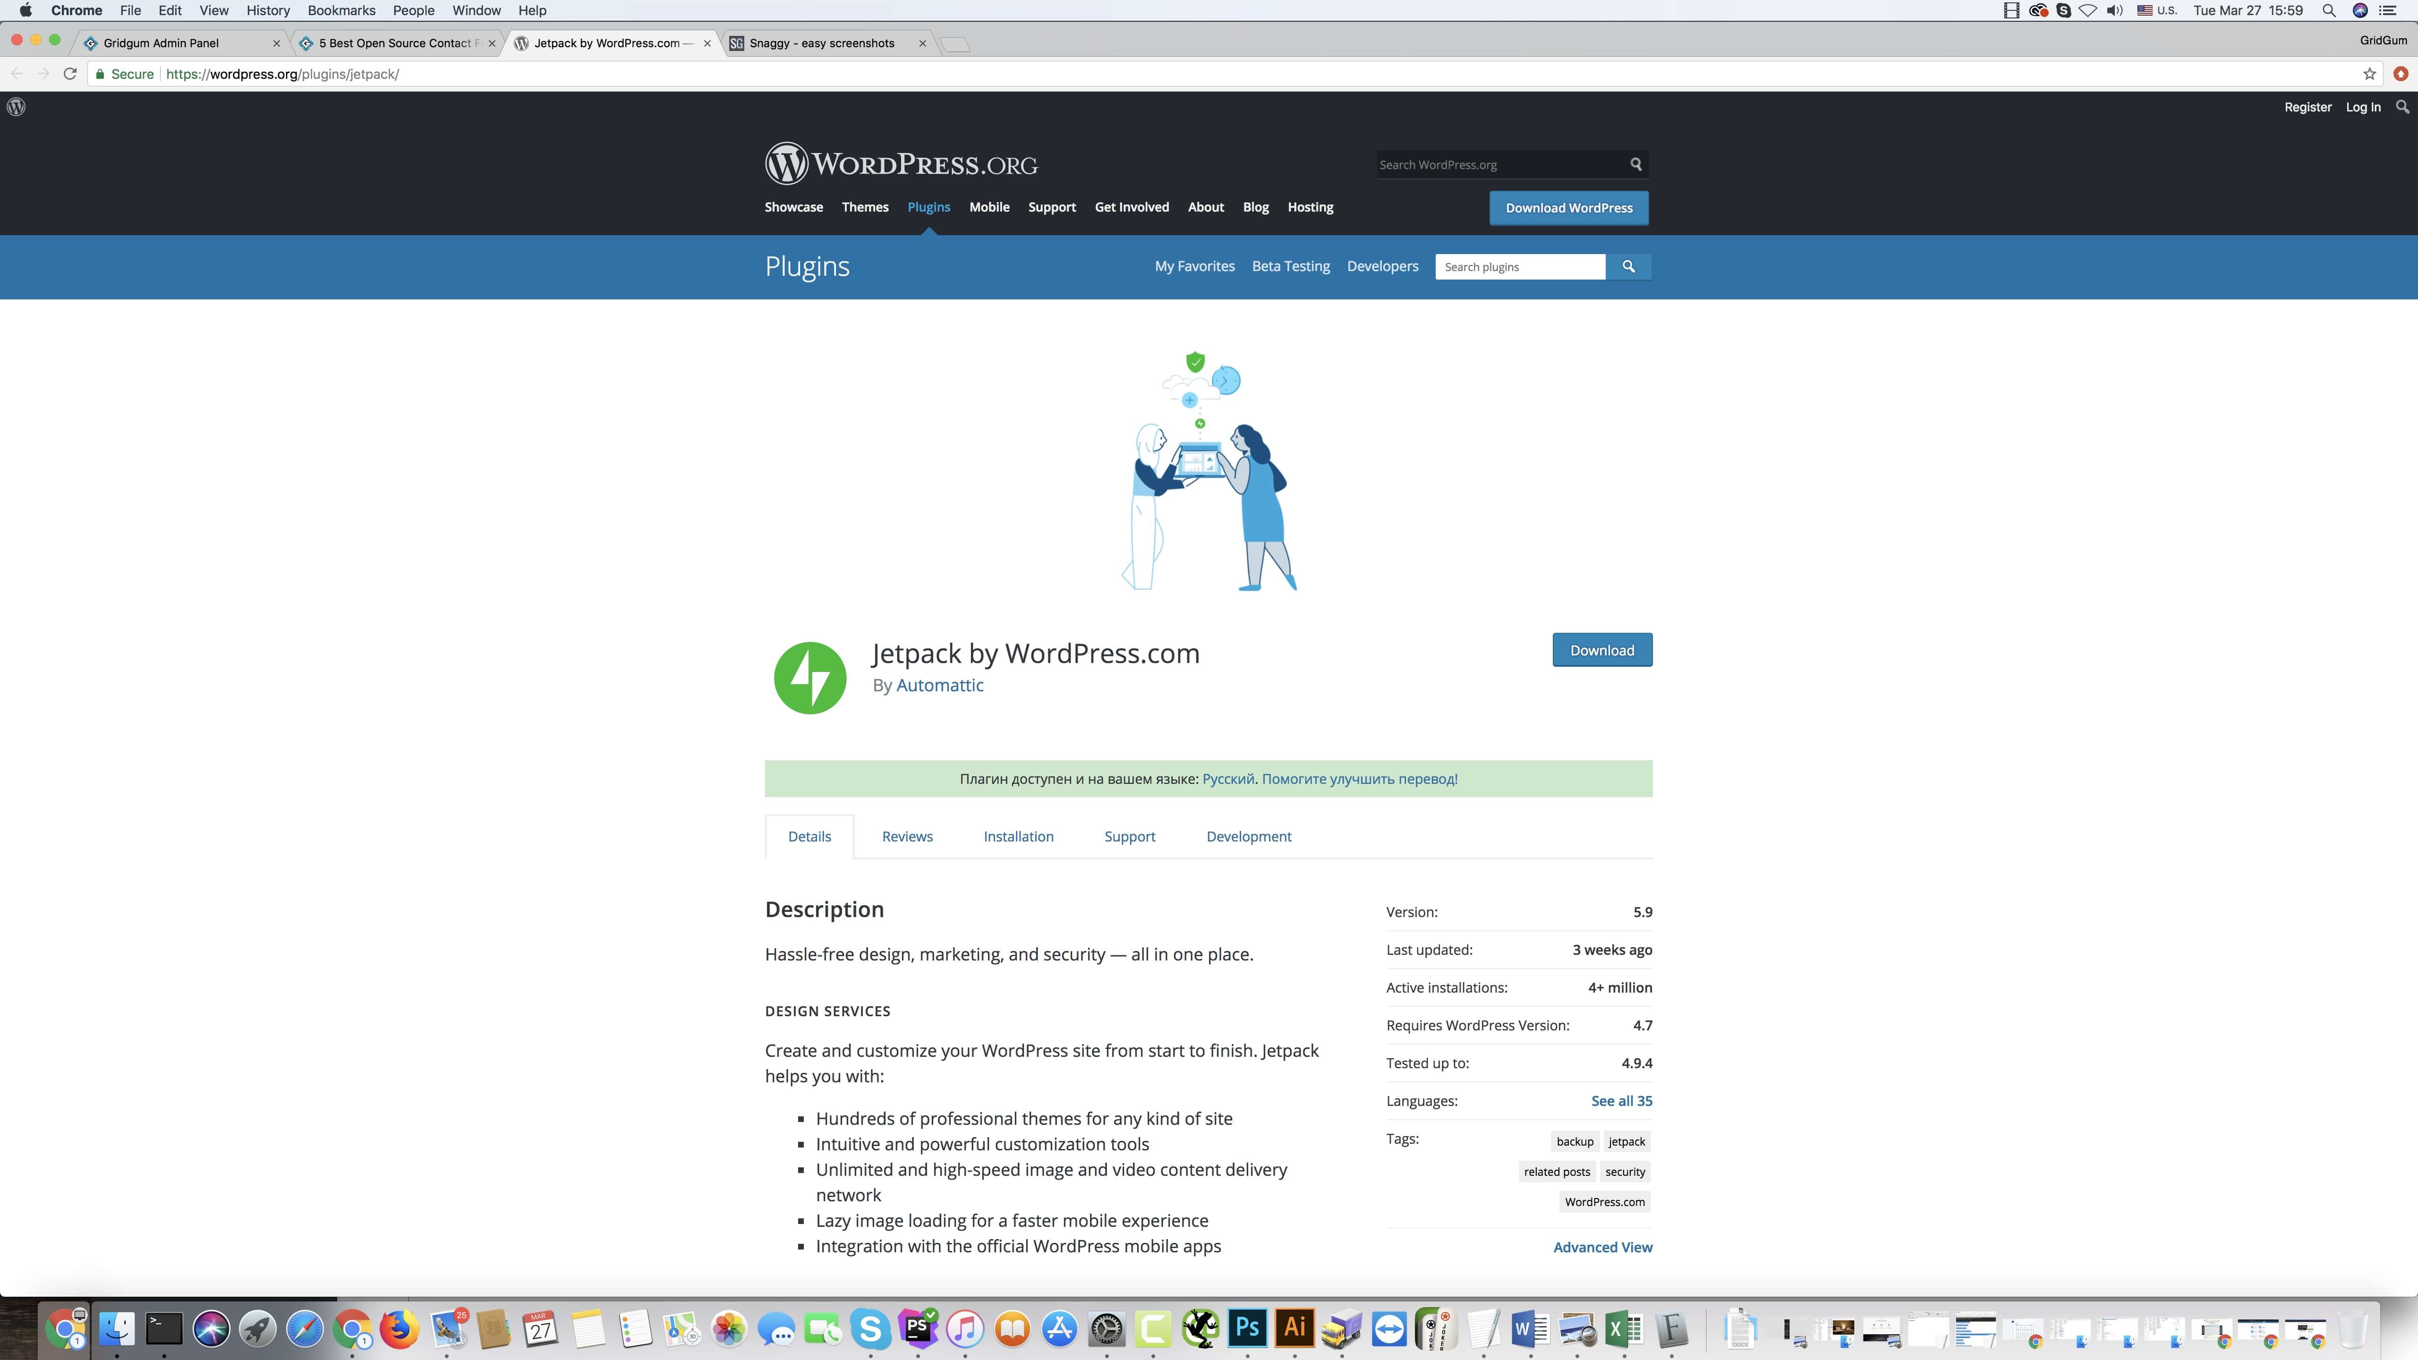Open the Trash in the dock
This screenshot has height=1360, width=2418.
coord(2352,1329)
